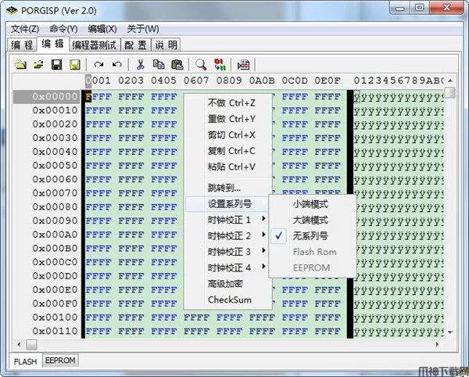
Task: Click the disabled Flash Rom submenu item
Action: [313, 252]
